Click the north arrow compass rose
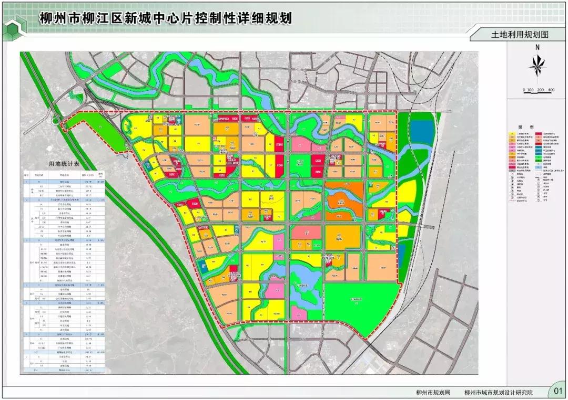 (537, 66)
